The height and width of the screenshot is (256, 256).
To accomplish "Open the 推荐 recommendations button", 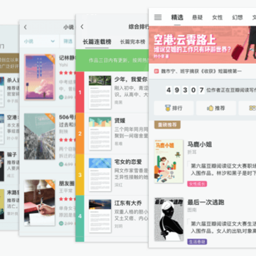I will pyautogui.click(x=216, y=108).
